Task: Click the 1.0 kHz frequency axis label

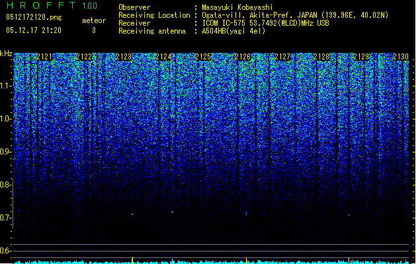Action: tap(6, 119)
